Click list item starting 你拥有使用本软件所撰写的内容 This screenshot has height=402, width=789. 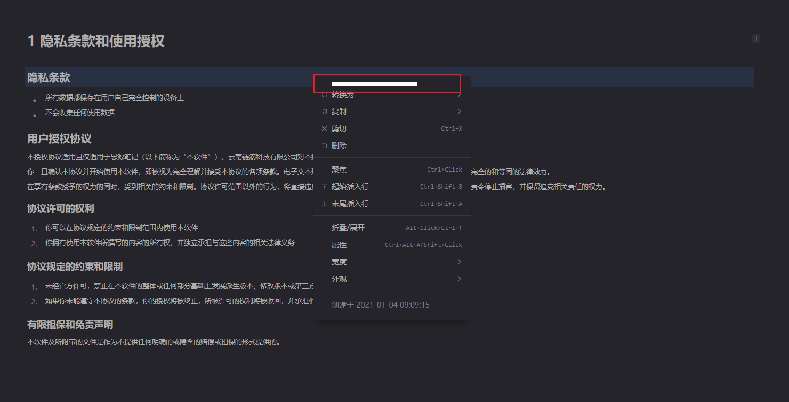point(170,243)
